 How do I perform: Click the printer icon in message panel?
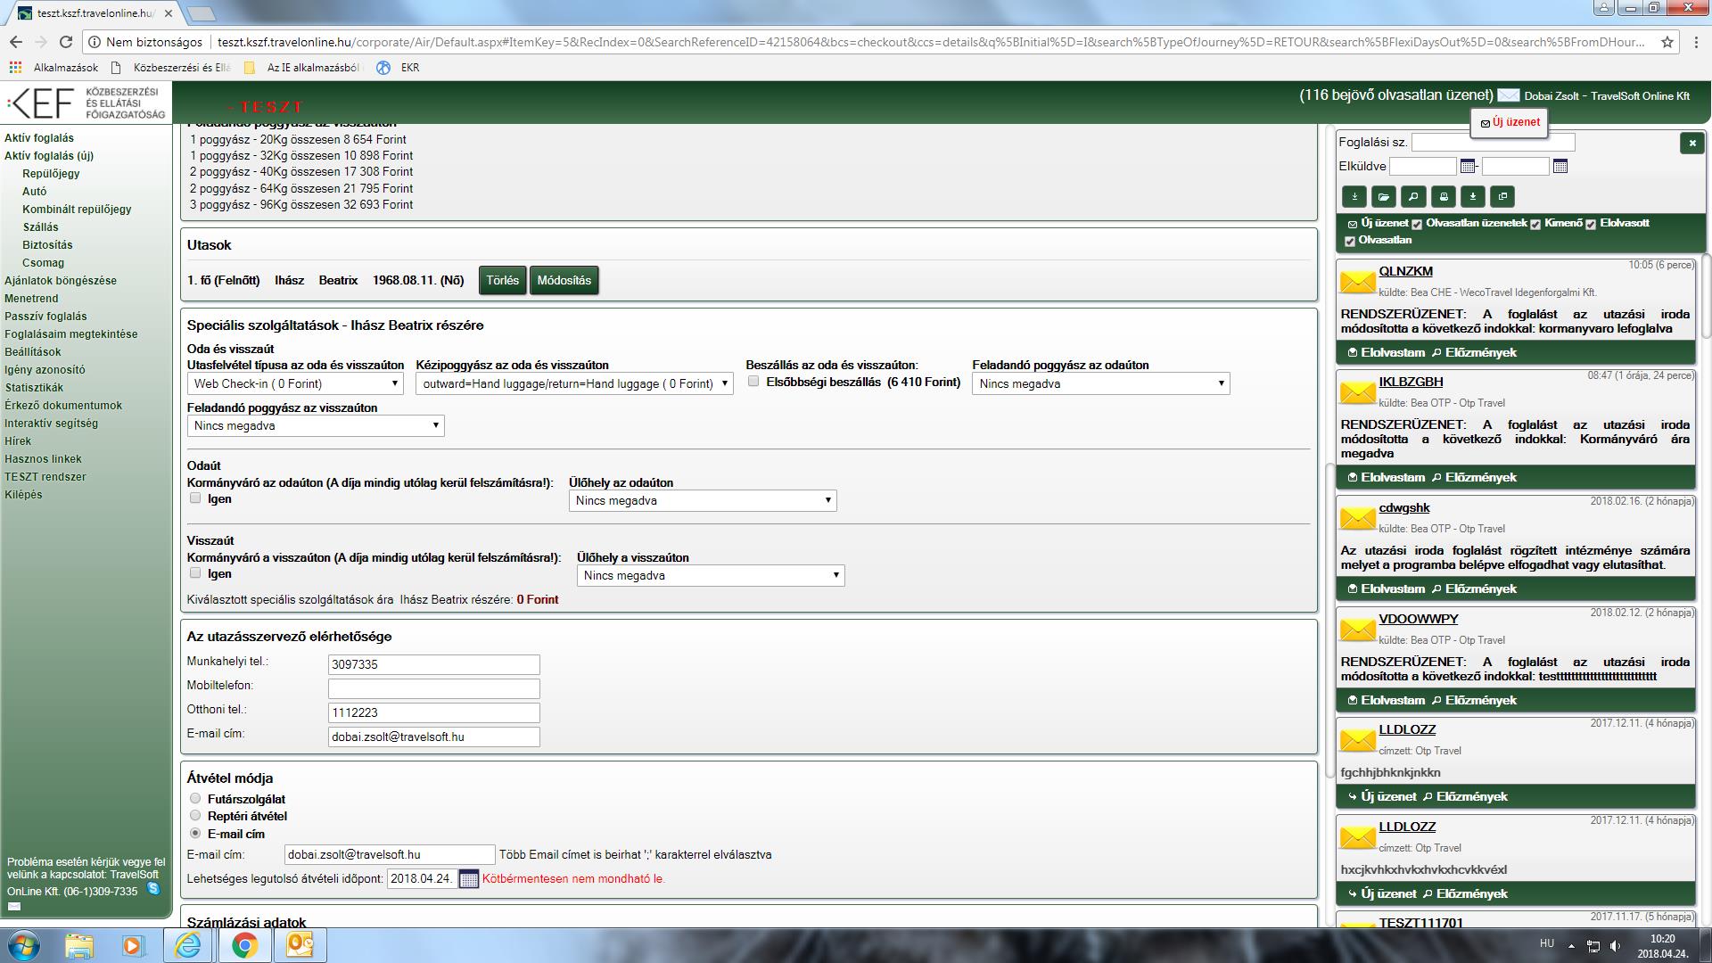1444,197
